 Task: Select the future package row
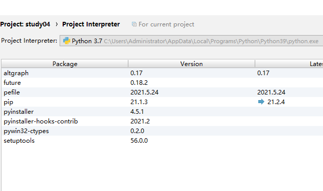pos(163,83)
